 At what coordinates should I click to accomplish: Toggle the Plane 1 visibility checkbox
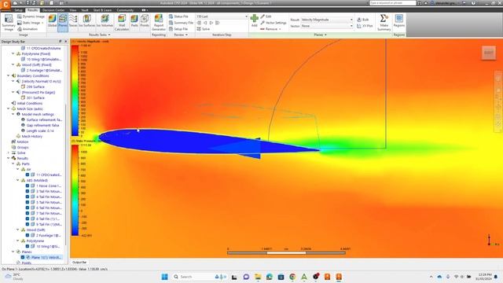pos(23,257)
